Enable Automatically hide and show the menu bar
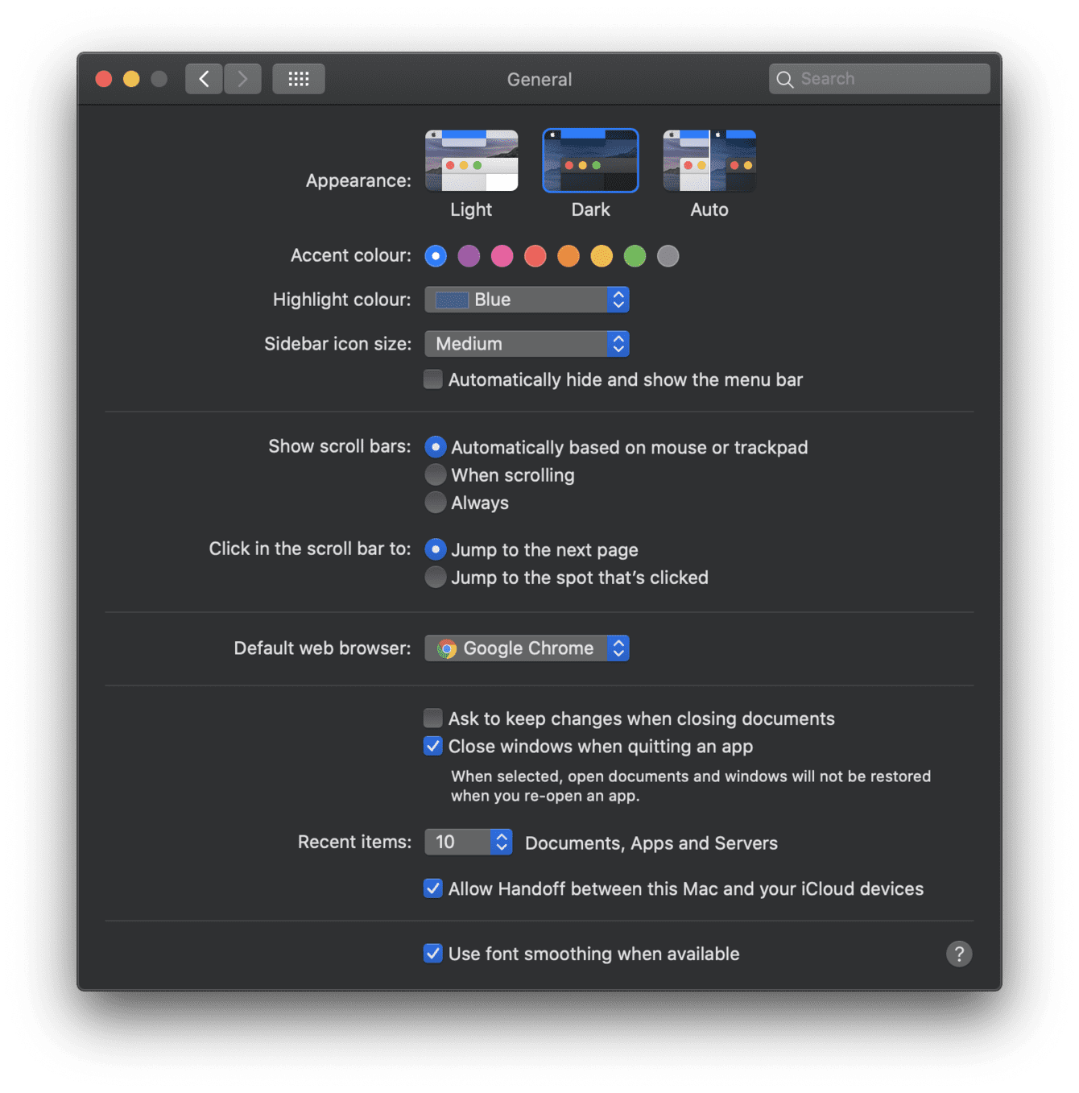This screenshot has height=1093, width=1079. tap(432, 379)
